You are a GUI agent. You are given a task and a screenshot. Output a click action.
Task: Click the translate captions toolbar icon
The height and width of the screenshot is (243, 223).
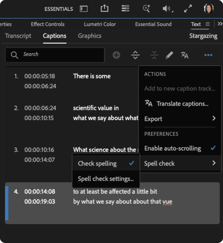(x=185, y=55)
